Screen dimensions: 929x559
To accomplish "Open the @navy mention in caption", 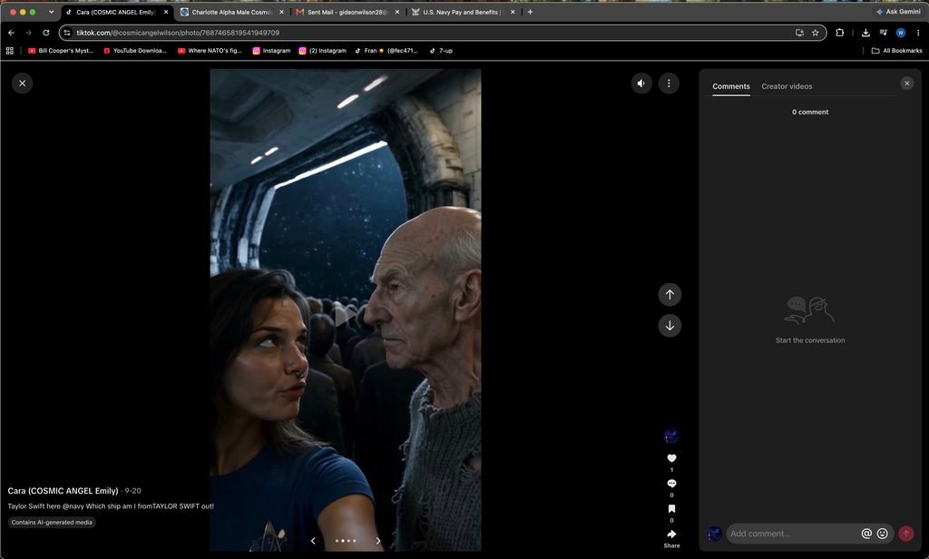I will pyautogui.click(x=73, y=506).
